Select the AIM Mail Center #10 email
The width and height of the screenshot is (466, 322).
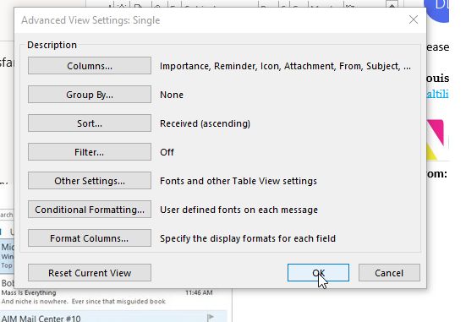pos(113,317)
